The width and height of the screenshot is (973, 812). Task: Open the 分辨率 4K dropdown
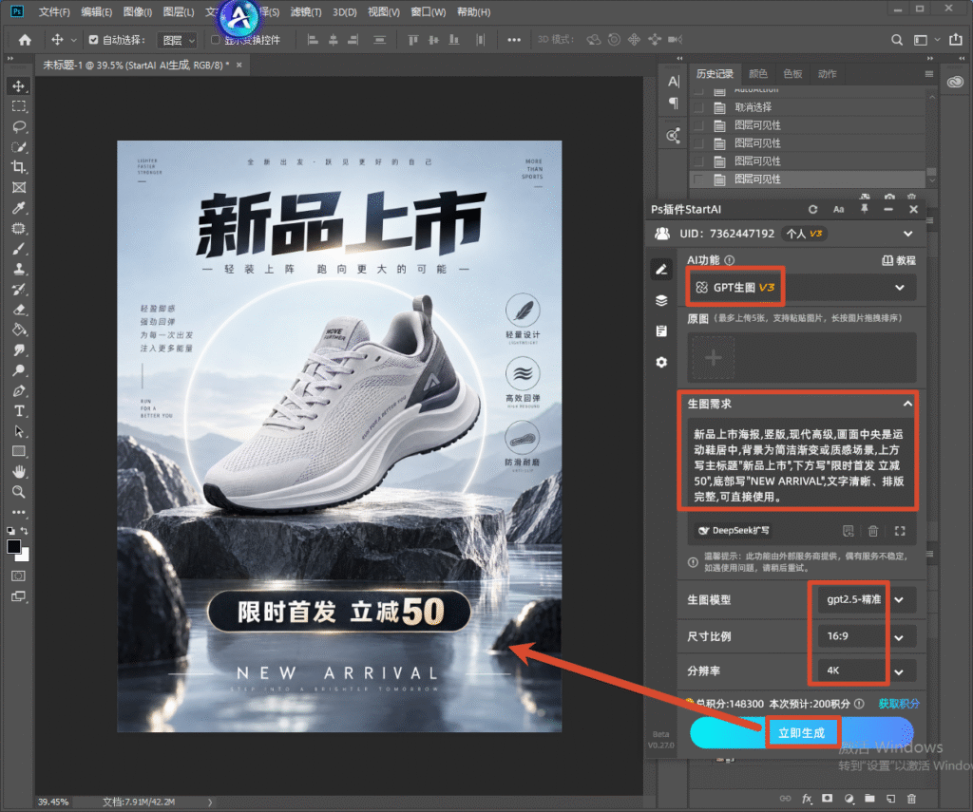(x=867, y=671)
